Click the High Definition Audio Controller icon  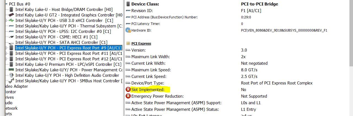[11, 75]
